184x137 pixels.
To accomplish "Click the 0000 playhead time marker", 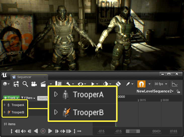I will point(121,97).
